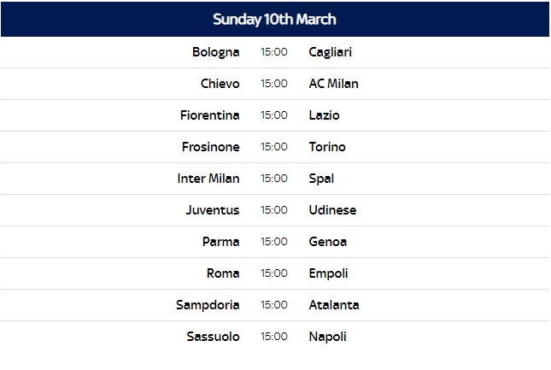The height and width of the screenshot is (370, 551).
Task: Open the Sampdoria team page
Action: (208, 305)
